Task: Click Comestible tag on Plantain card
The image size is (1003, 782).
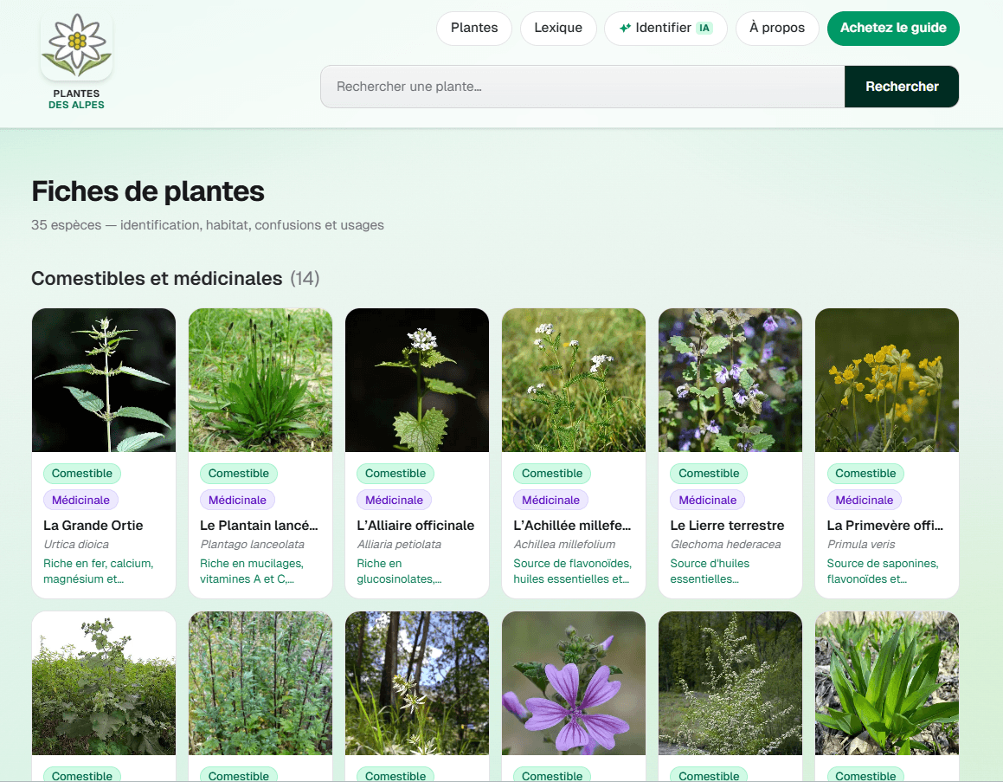Action: pyautogui.click(x=239, y=474)
